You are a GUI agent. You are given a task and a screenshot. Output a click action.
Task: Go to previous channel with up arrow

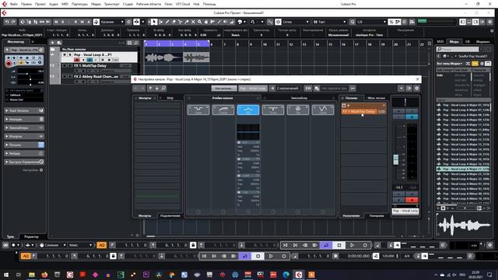click(x=150, y=88)
